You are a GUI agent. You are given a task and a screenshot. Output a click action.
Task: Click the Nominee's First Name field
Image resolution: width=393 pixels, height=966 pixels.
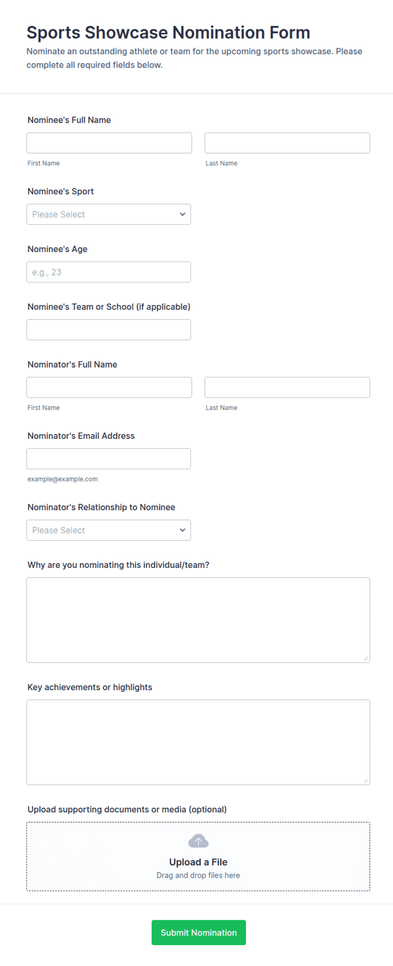(109, 143)
